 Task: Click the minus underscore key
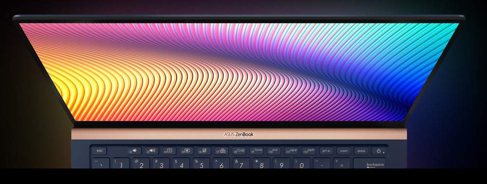[321, 163]
